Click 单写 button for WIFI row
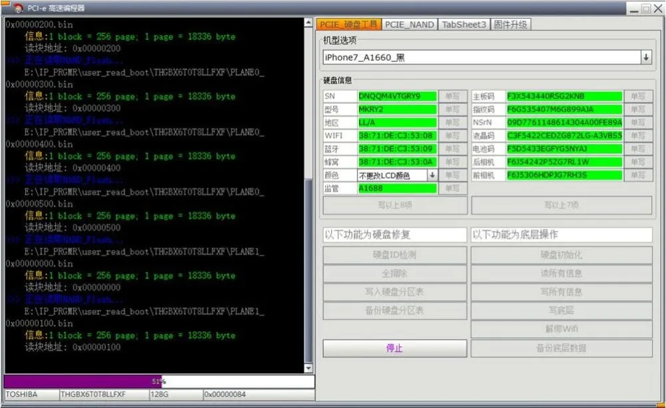The image size is (666, 408). tap(453, 135)
